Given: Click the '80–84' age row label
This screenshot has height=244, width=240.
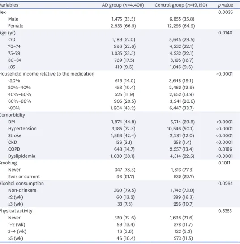Looking at the screenshot, I should click(x=15, y=60).
